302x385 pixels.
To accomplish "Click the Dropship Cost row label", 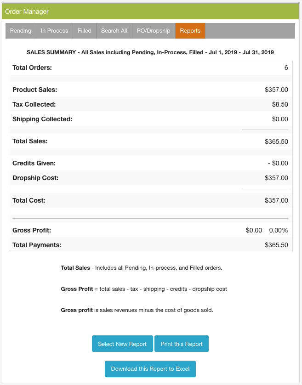I will pyautogui.click(x=35, y=178).
